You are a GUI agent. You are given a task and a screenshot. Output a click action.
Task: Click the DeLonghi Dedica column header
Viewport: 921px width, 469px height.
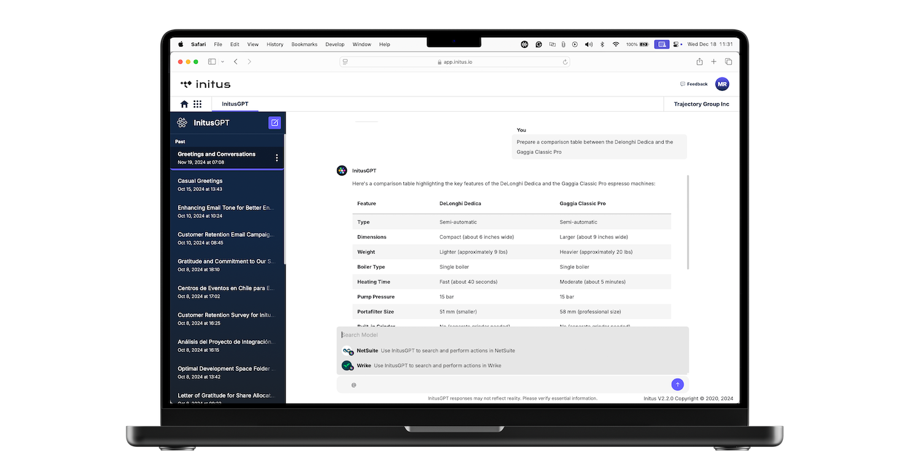click(x=460, y=204)
